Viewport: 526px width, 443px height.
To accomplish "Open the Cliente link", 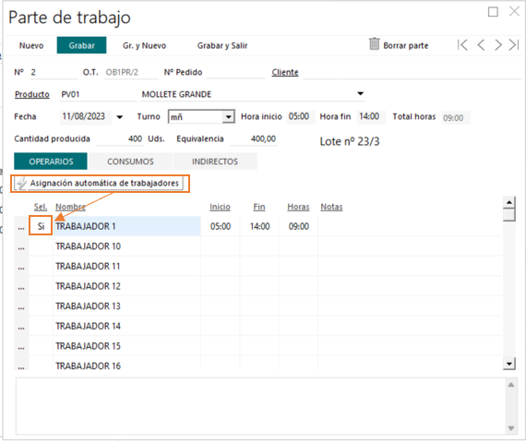I will pos(285,72).
